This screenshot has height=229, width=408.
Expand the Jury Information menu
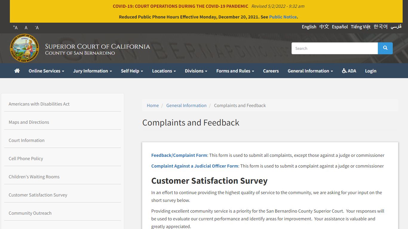point(93,71)
